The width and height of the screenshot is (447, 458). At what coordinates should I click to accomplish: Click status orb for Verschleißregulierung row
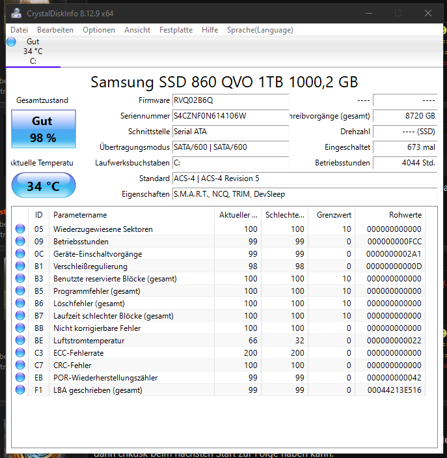[x=20, y=266]
